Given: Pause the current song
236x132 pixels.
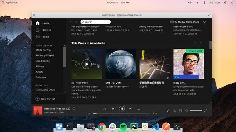Looking at the screenshot, I should [x=121, y=109].
